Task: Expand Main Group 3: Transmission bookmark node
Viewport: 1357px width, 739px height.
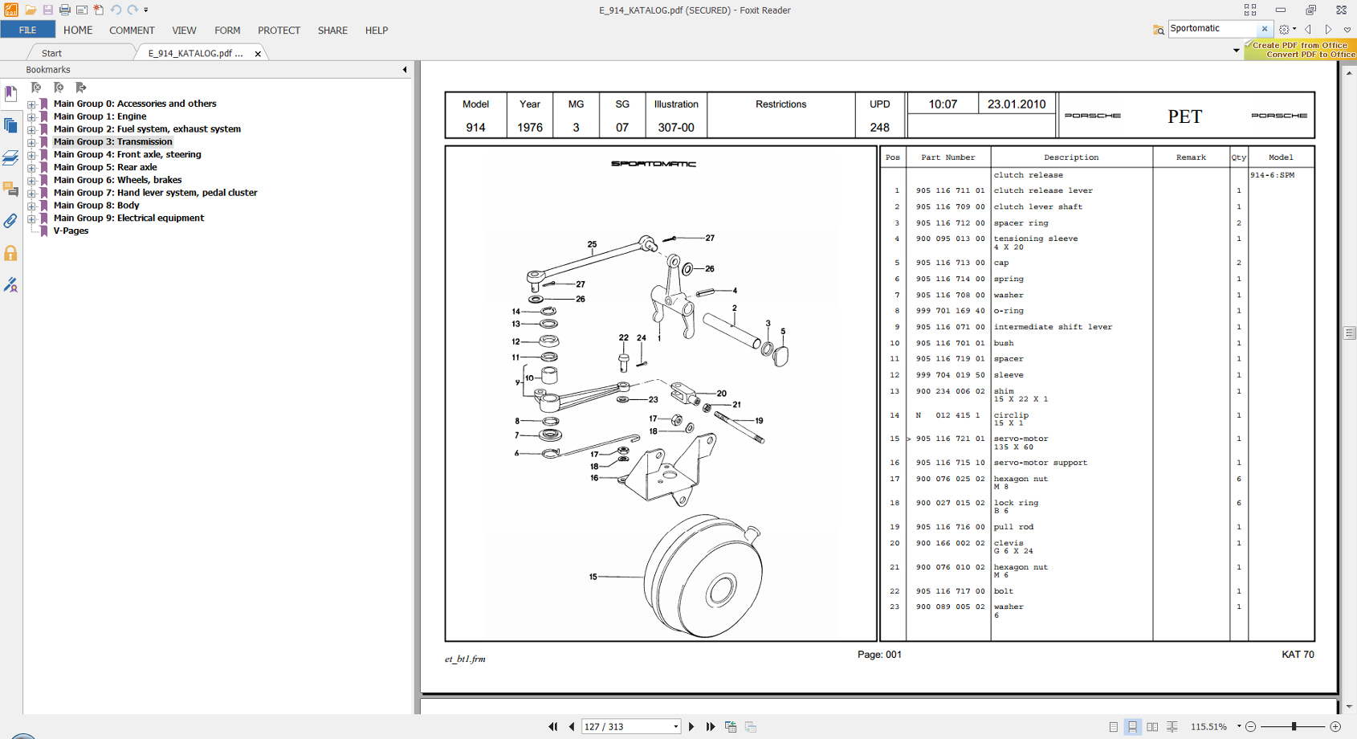Action: 31,142
